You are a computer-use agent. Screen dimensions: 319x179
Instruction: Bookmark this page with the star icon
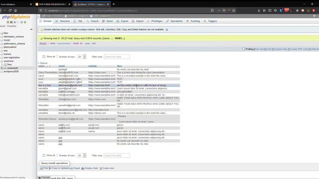(234, 10)
